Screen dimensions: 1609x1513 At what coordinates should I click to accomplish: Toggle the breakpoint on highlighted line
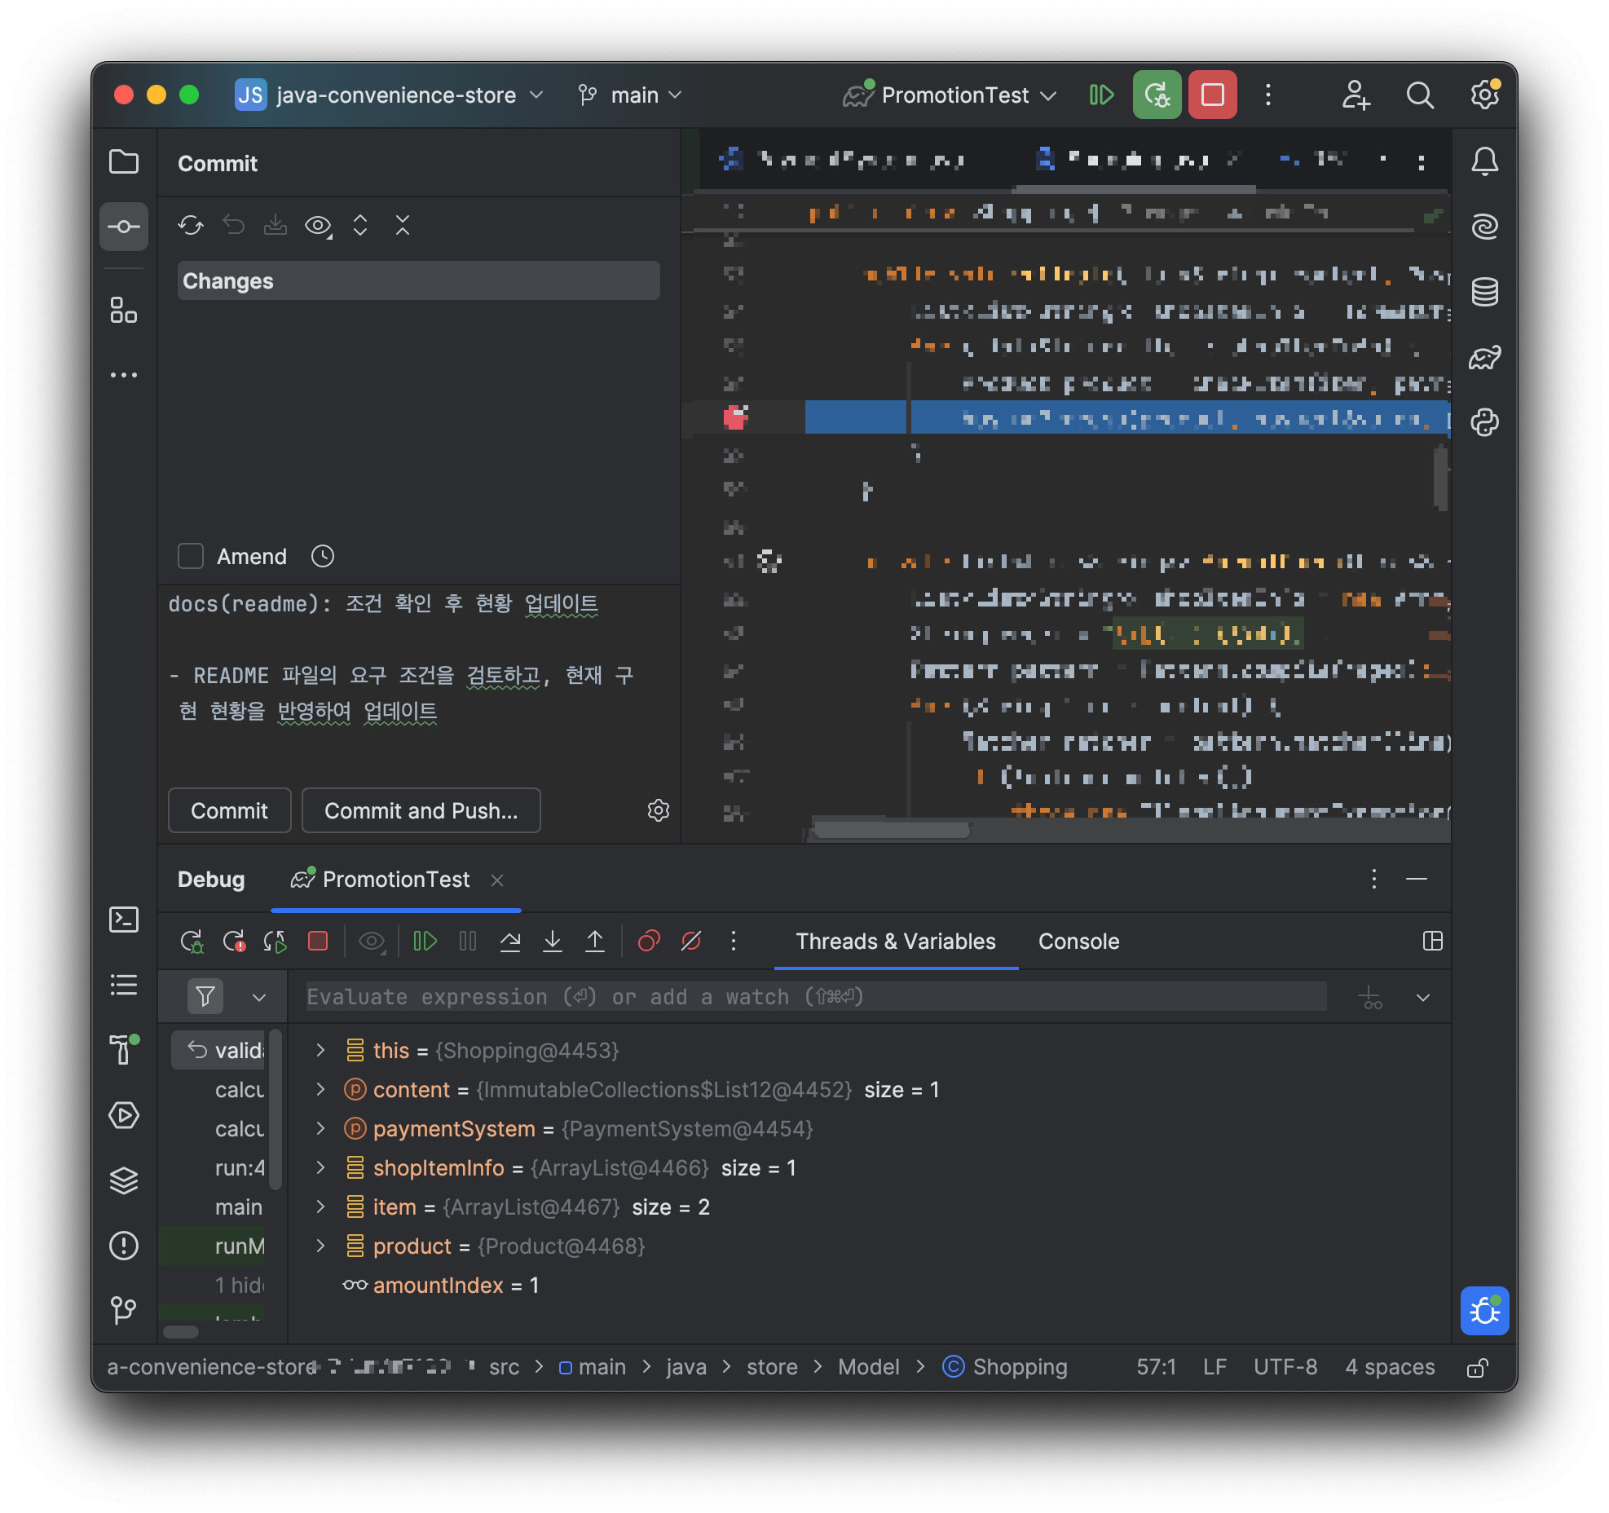(x=735, y=417)
